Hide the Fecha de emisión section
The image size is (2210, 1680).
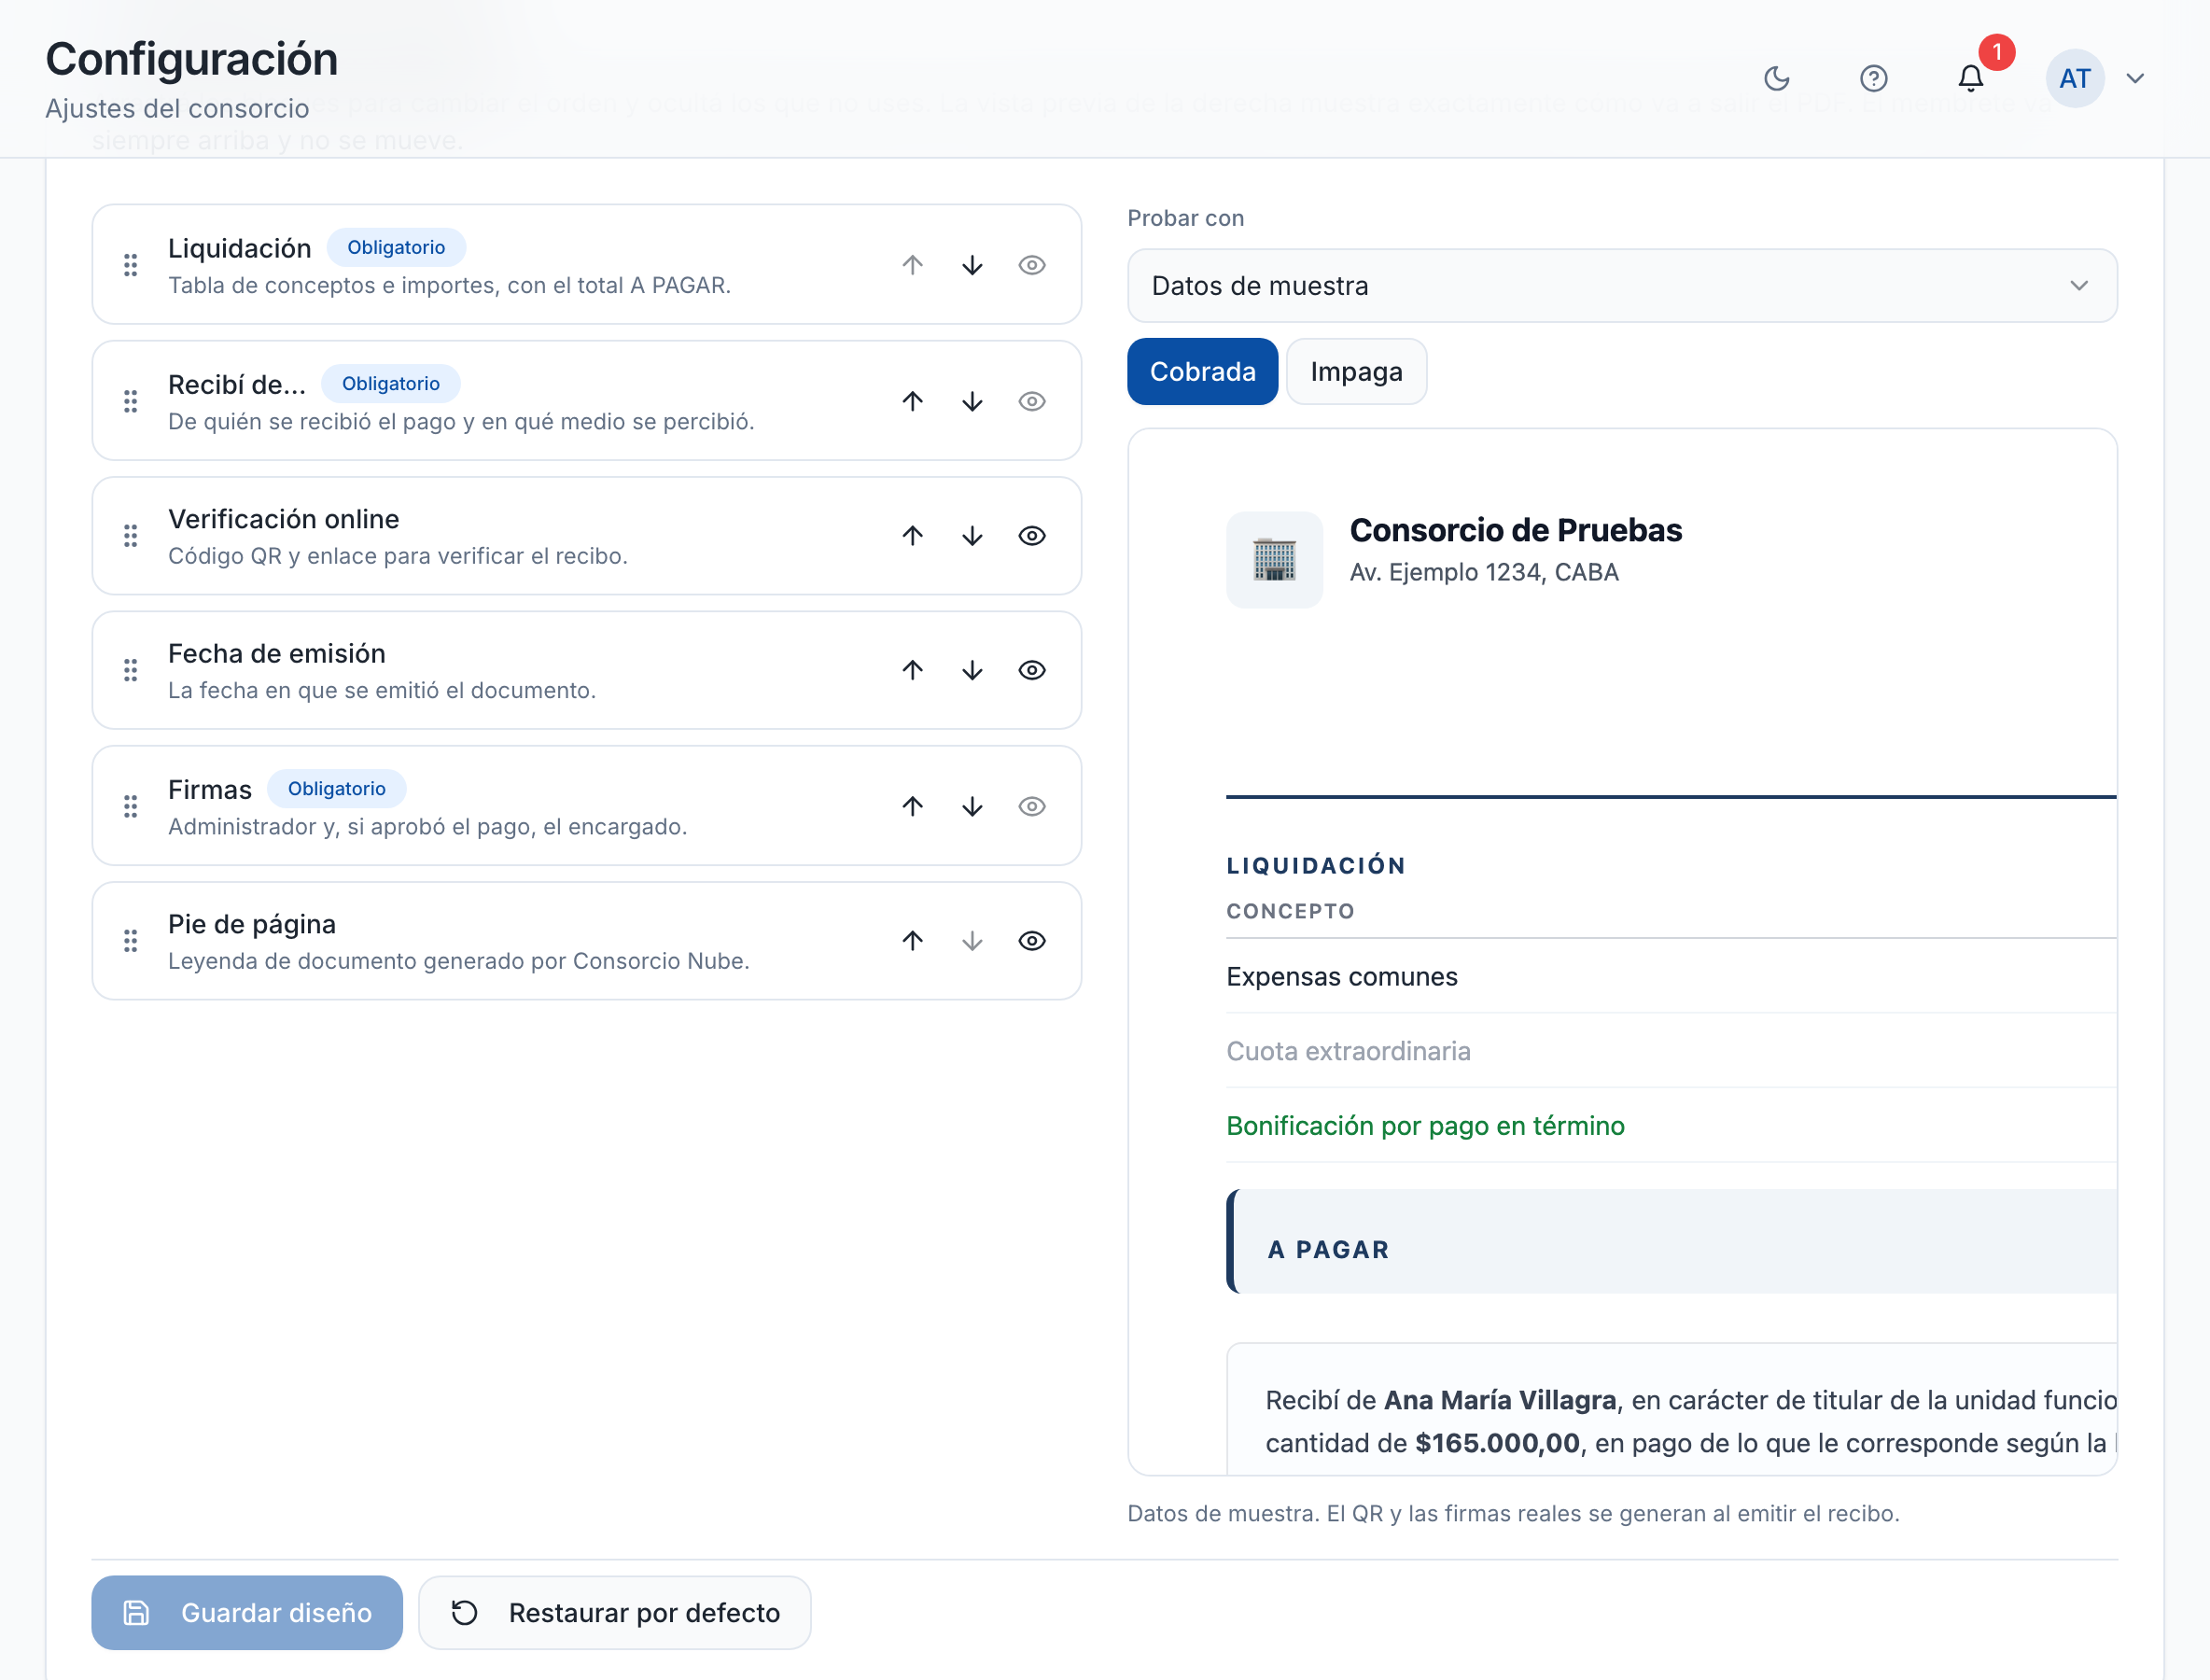pos(1032,670)
